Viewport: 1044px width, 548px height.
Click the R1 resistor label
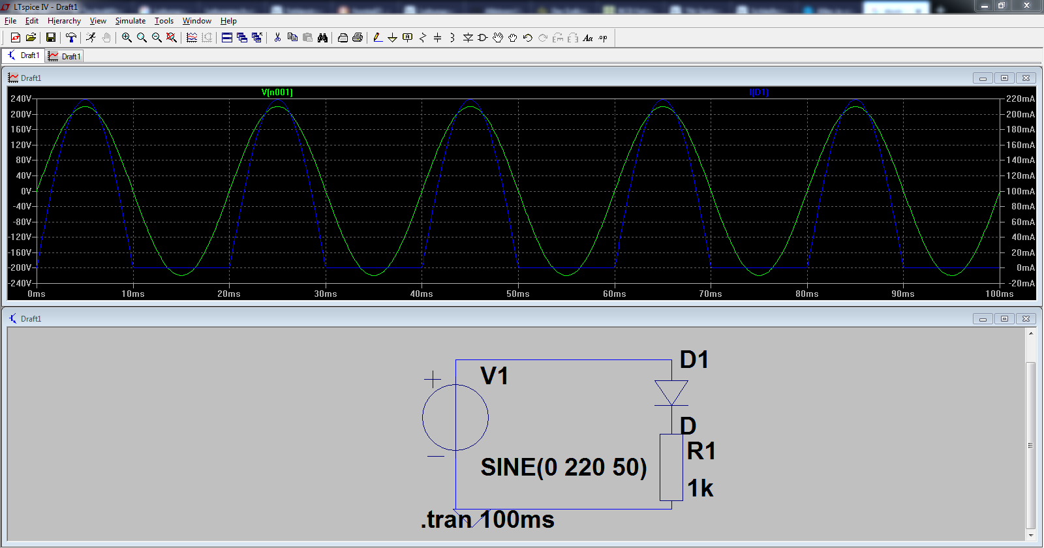[x=701, y=451]
